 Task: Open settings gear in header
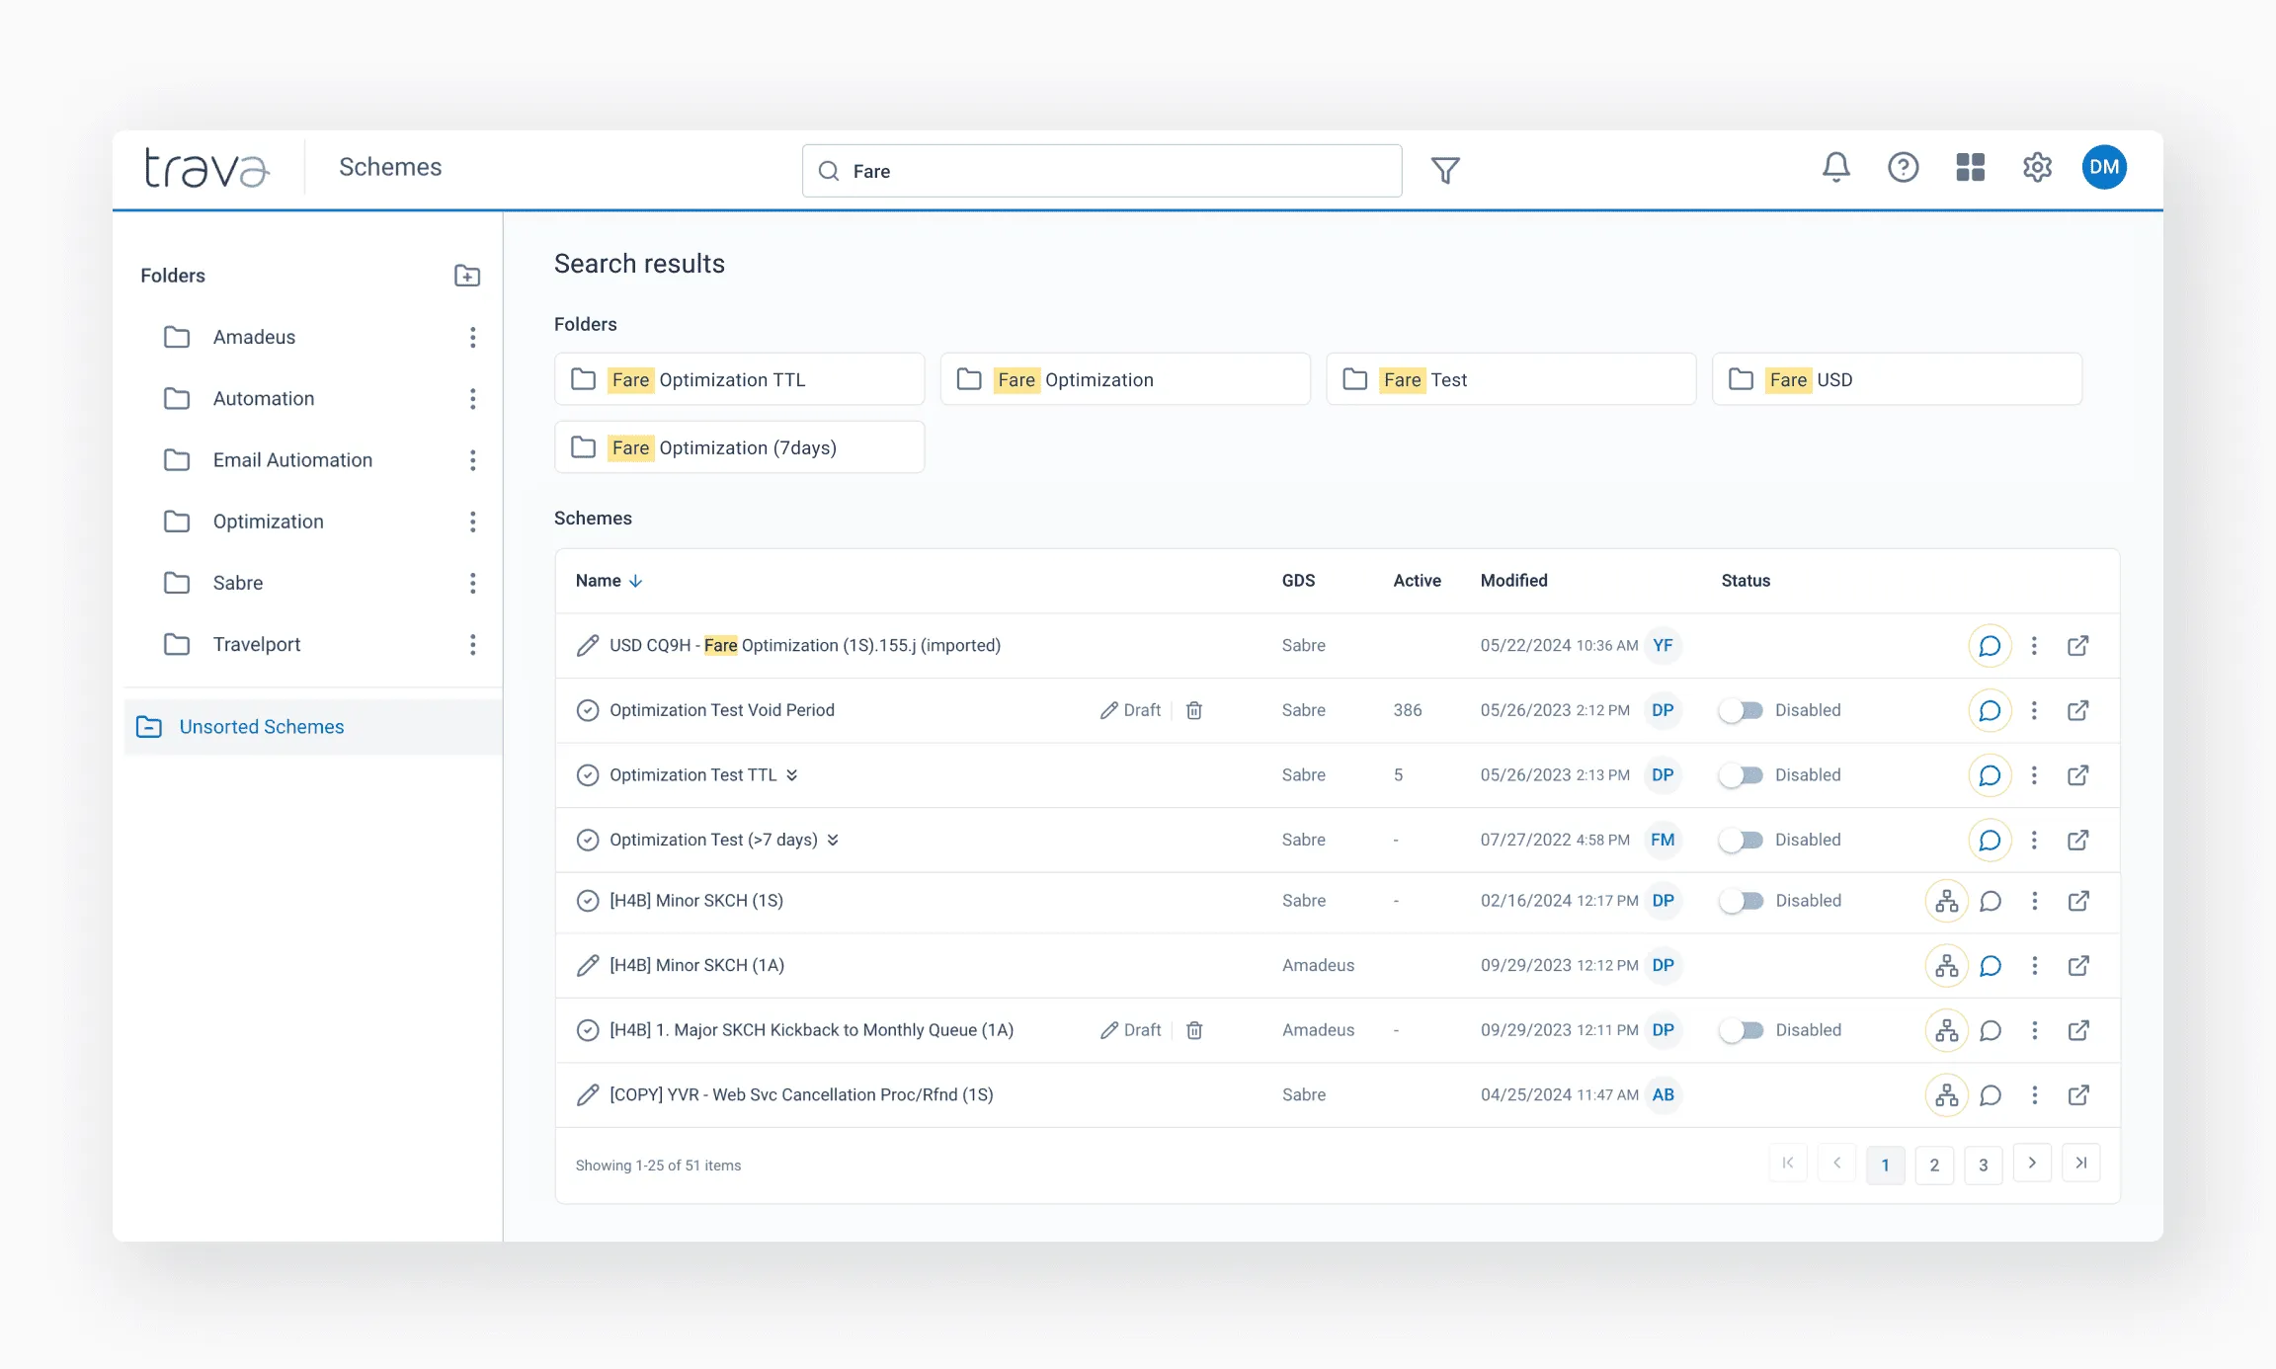pos(2037,167)
